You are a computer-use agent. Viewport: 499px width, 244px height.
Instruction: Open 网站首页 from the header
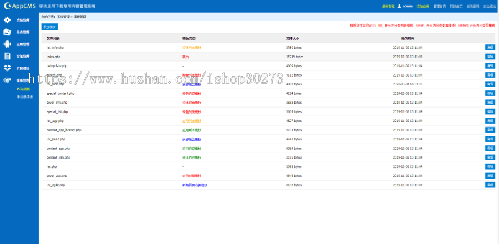click(456, 6)
